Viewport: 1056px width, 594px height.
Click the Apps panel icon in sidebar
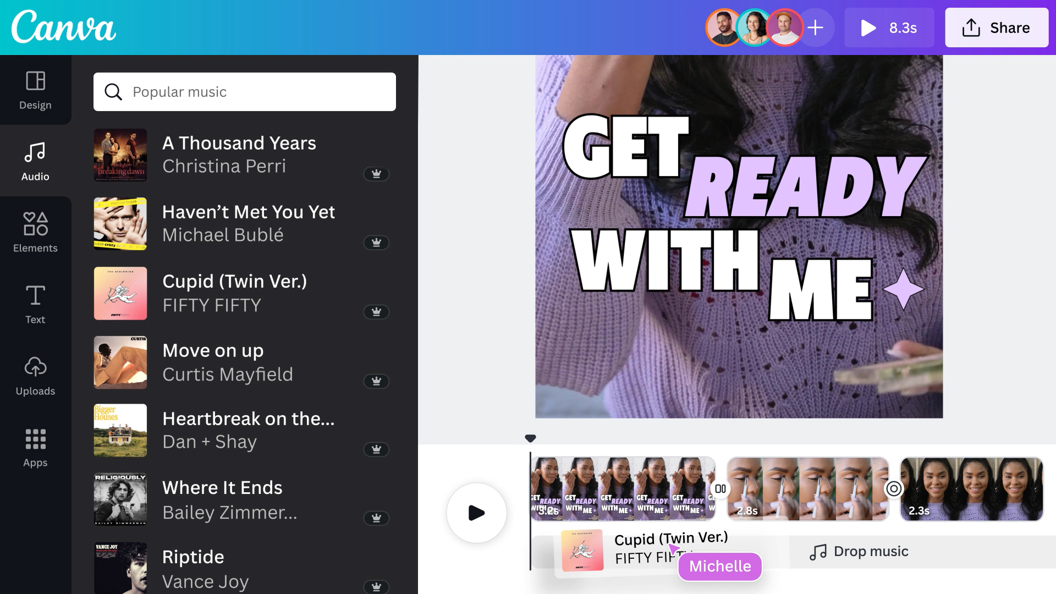click(35, 447)
